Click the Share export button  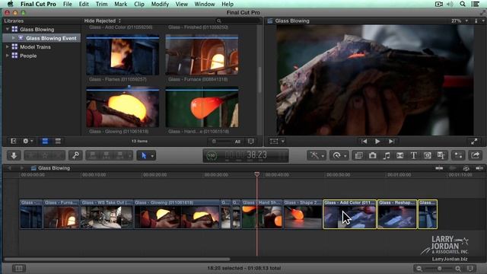click(475, 155)
